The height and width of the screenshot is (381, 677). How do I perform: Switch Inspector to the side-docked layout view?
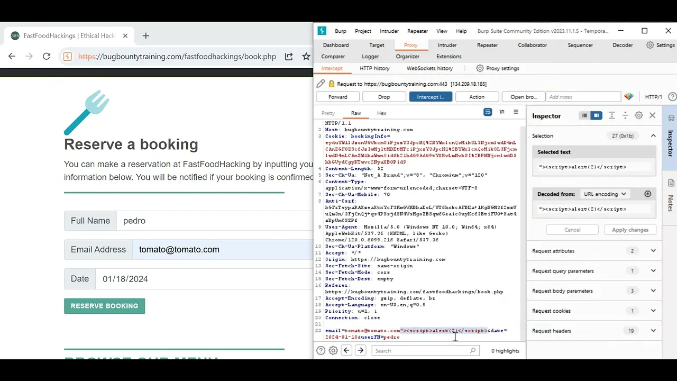(x=596, y=115)
